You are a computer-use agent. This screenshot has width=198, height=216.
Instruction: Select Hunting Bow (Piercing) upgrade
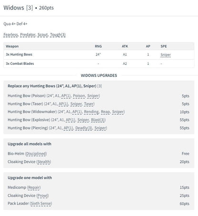99,128
